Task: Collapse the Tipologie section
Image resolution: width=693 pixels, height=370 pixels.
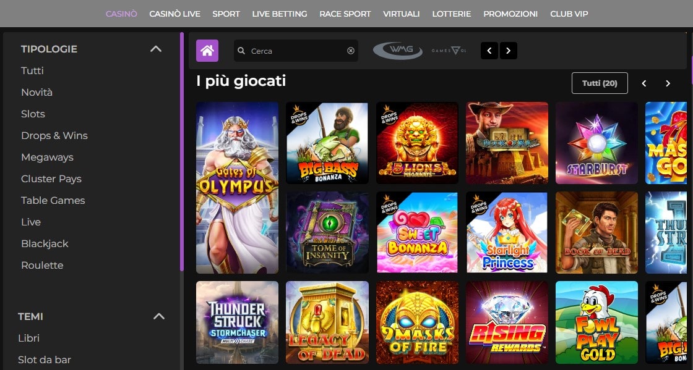Action: point(156,49)
